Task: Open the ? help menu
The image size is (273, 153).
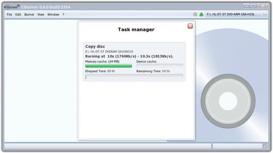Action: (x=64, y=14)
